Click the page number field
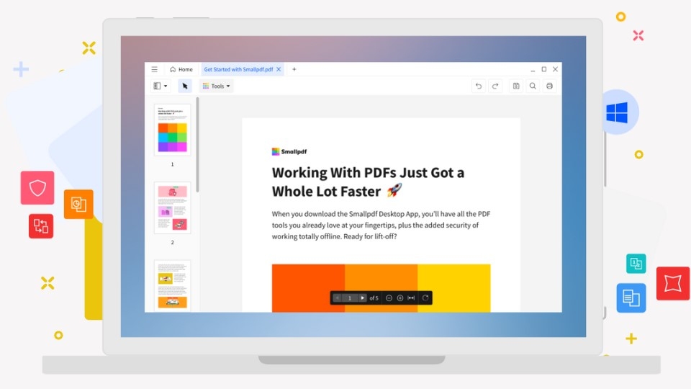Image resolution: width=691 pixels, height=389 pixels. click(x=350, y=298)
